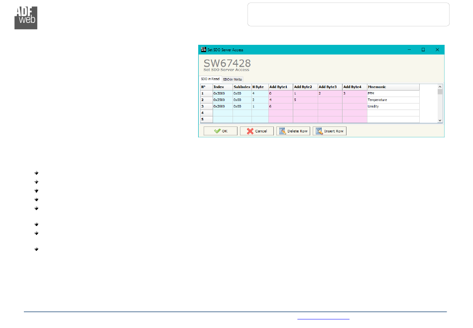Click the Set SDO Server Access title bar icon
This screenshot has width=473, height=328.
[204, 49]
